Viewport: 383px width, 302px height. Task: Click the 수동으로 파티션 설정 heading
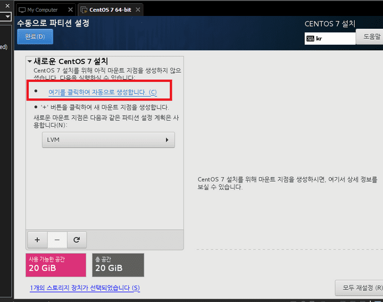click(53, 23)
